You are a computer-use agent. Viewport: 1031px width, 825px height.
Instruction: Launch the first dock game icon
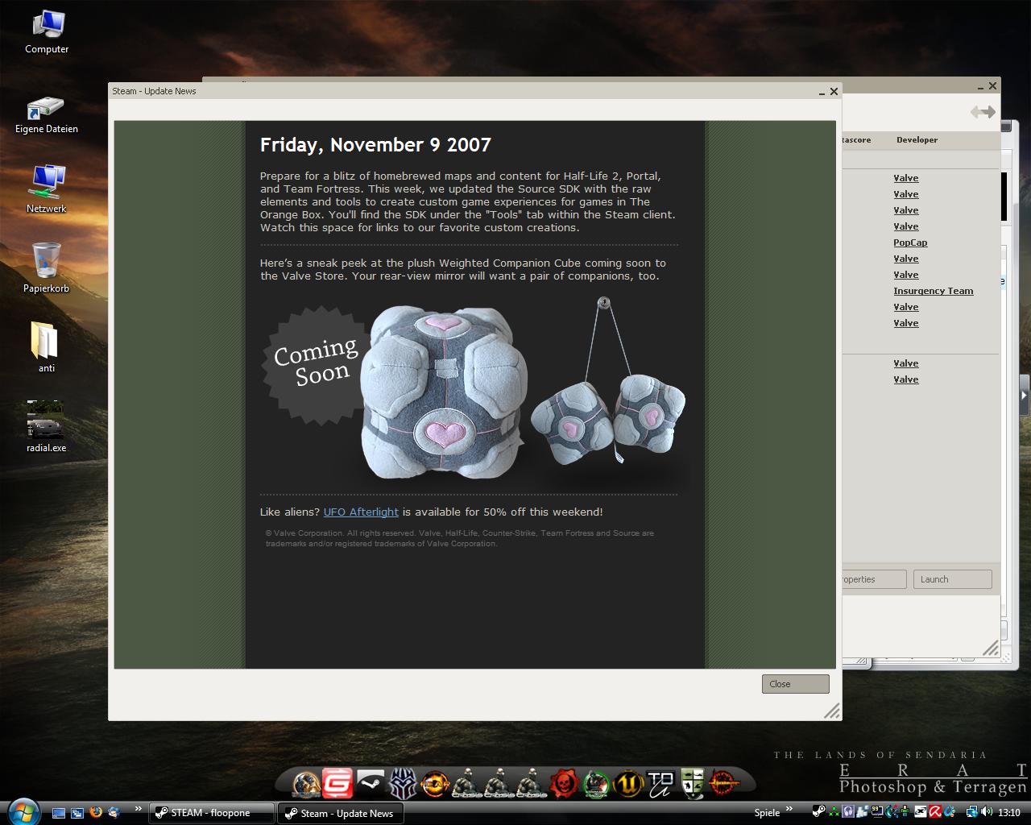(x=306, y=782)
